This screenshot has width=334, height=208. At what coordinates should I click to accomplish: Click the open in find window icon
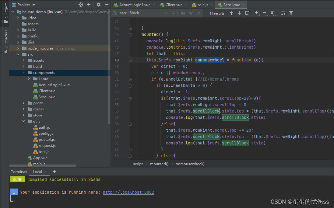247,13
